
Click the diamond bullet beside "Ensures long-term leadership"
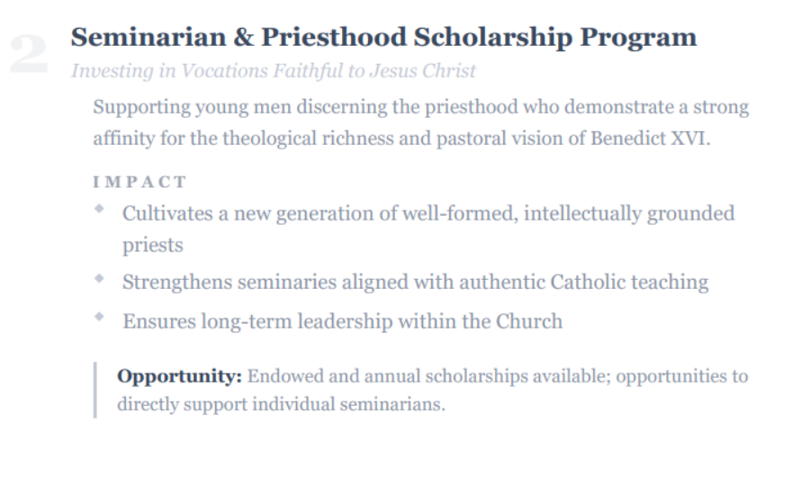pyautogui.click(x=98, y=317)
